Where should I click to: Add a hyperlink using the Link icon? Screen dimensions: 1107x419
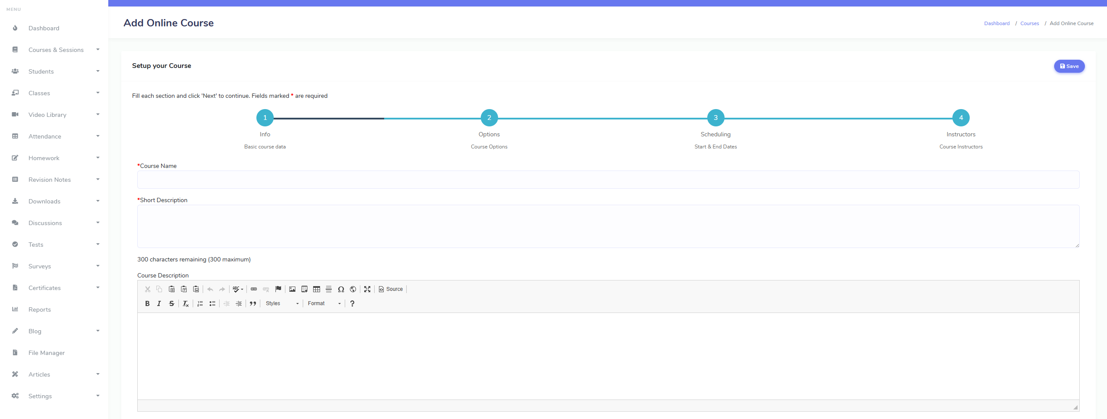coord(254,289)
